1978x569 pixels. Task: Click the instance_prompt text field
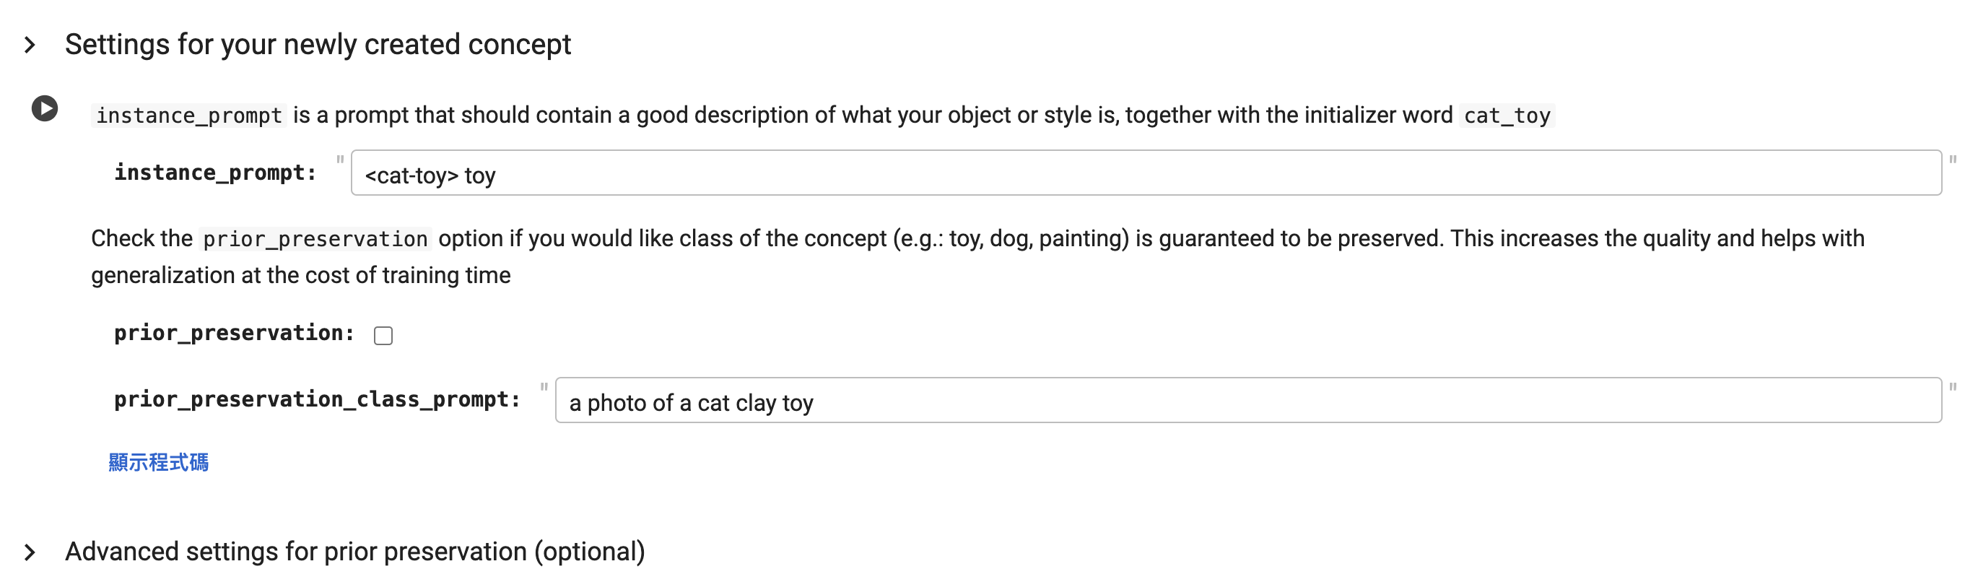pos(1146,173)
